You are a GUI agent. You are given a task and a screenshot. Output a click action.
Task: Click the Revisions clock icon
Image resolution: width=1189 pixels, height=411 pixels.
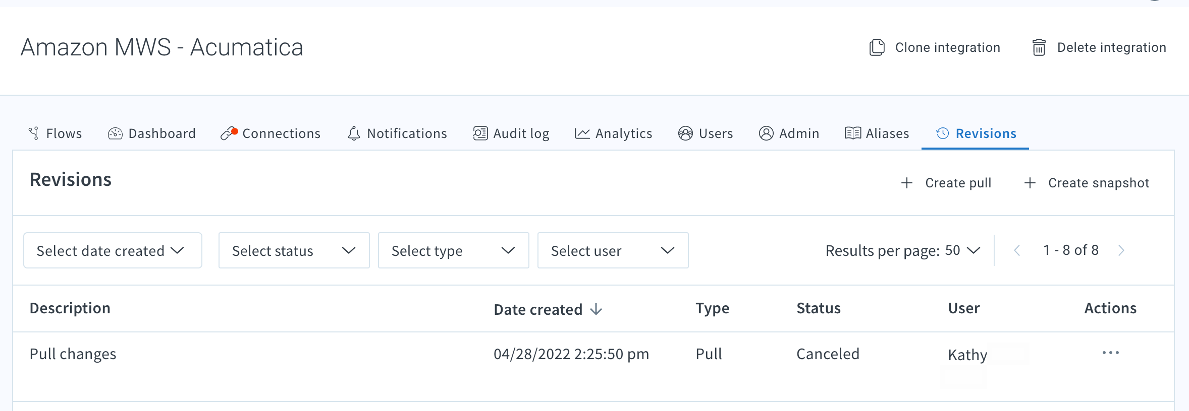coord(943,133)
